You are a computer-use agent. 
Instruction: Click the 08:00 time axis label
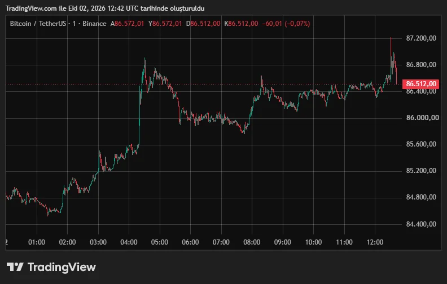(x=252, y=242)
